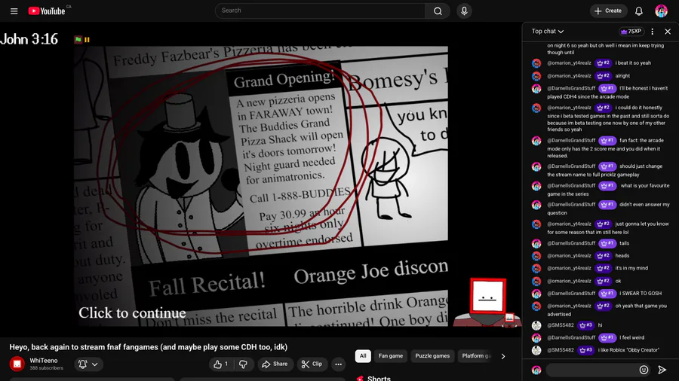Click your avatar beside the chat input
This screenshot has height=381, width=679.
(x=536, y=370)
